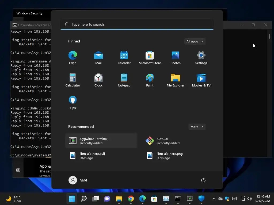Viewport: 274px width, 205px height.
Task: Open the ibm-aix_hero.avif recent file
Action: coord(101,156)
